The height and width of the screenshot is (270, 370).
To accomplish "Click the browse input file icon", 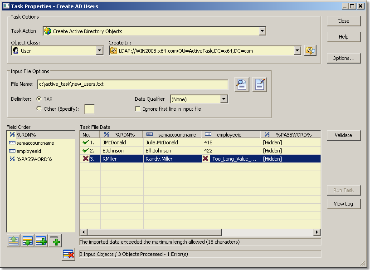I will pos(242,84).
